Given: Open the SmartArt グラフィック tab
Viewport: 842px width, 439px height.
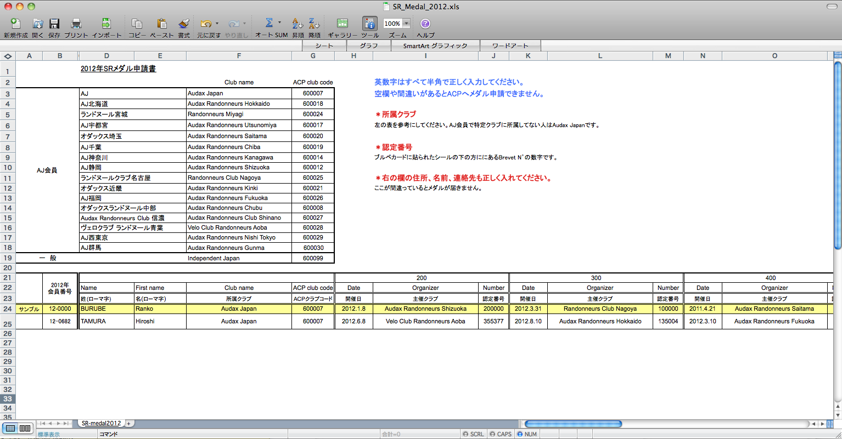Looking at the screenshot, I should pyautogui.click(x=435, y=45).
